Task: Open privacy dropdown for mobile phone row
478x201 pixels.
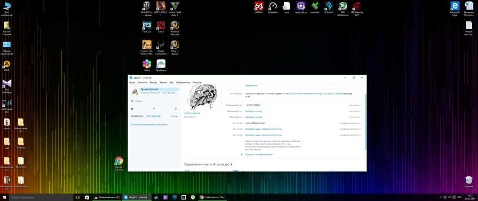Action: click(x=355, y=105)
